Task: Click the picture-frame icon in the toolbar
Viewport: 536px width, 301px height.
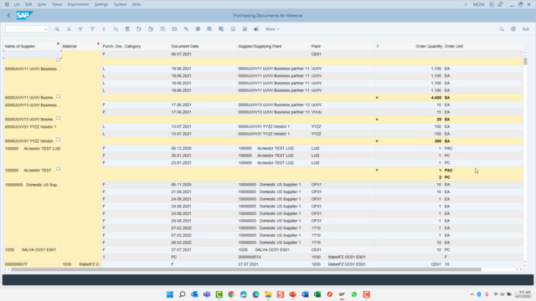Action: [245, 29]
